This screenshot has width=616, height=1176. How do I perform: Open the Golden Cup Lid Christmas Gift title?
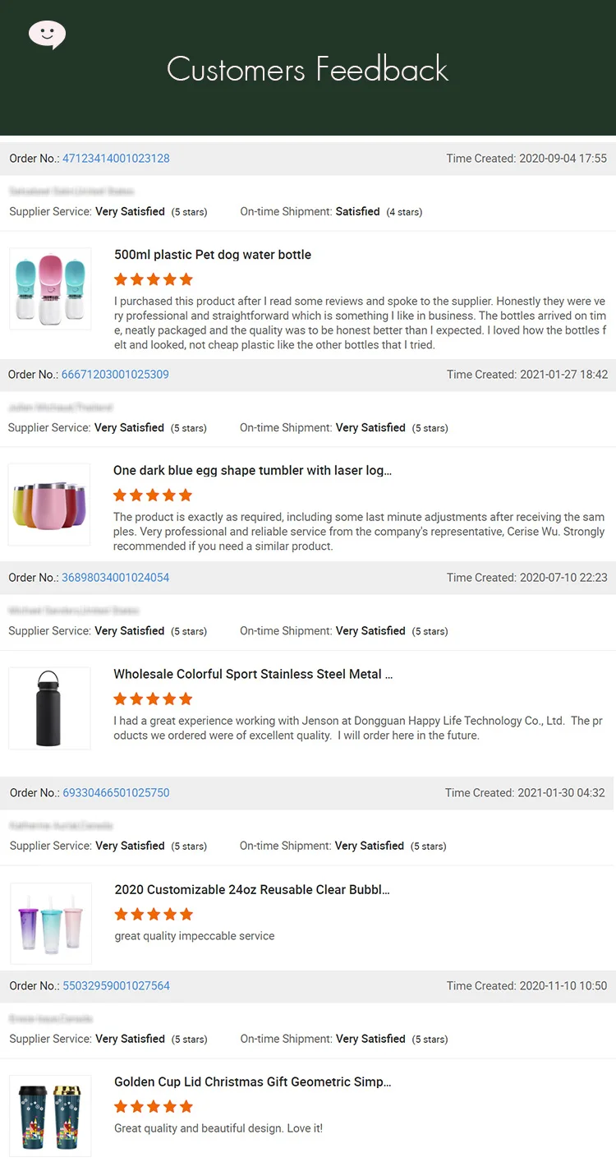click(x=252, y=1081)
